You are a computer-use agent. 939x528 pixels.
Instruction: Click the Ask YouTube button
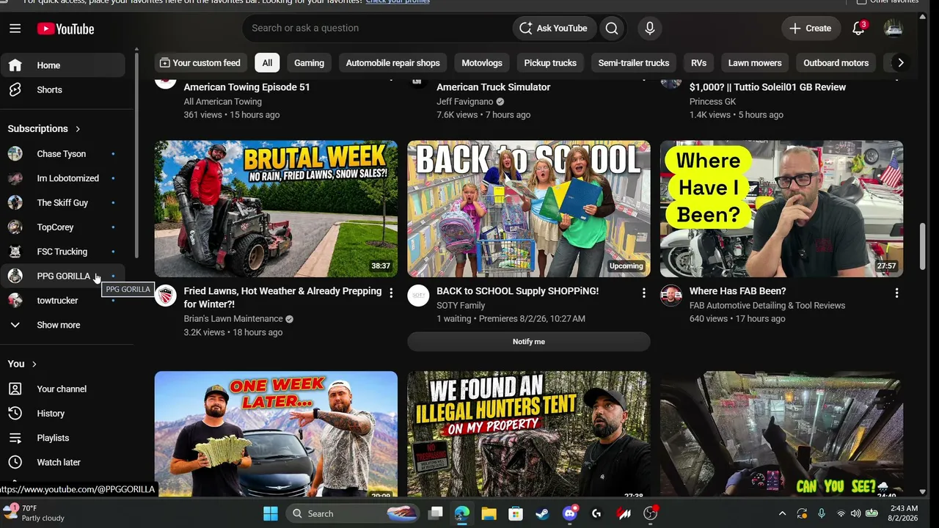pos(553,29)
